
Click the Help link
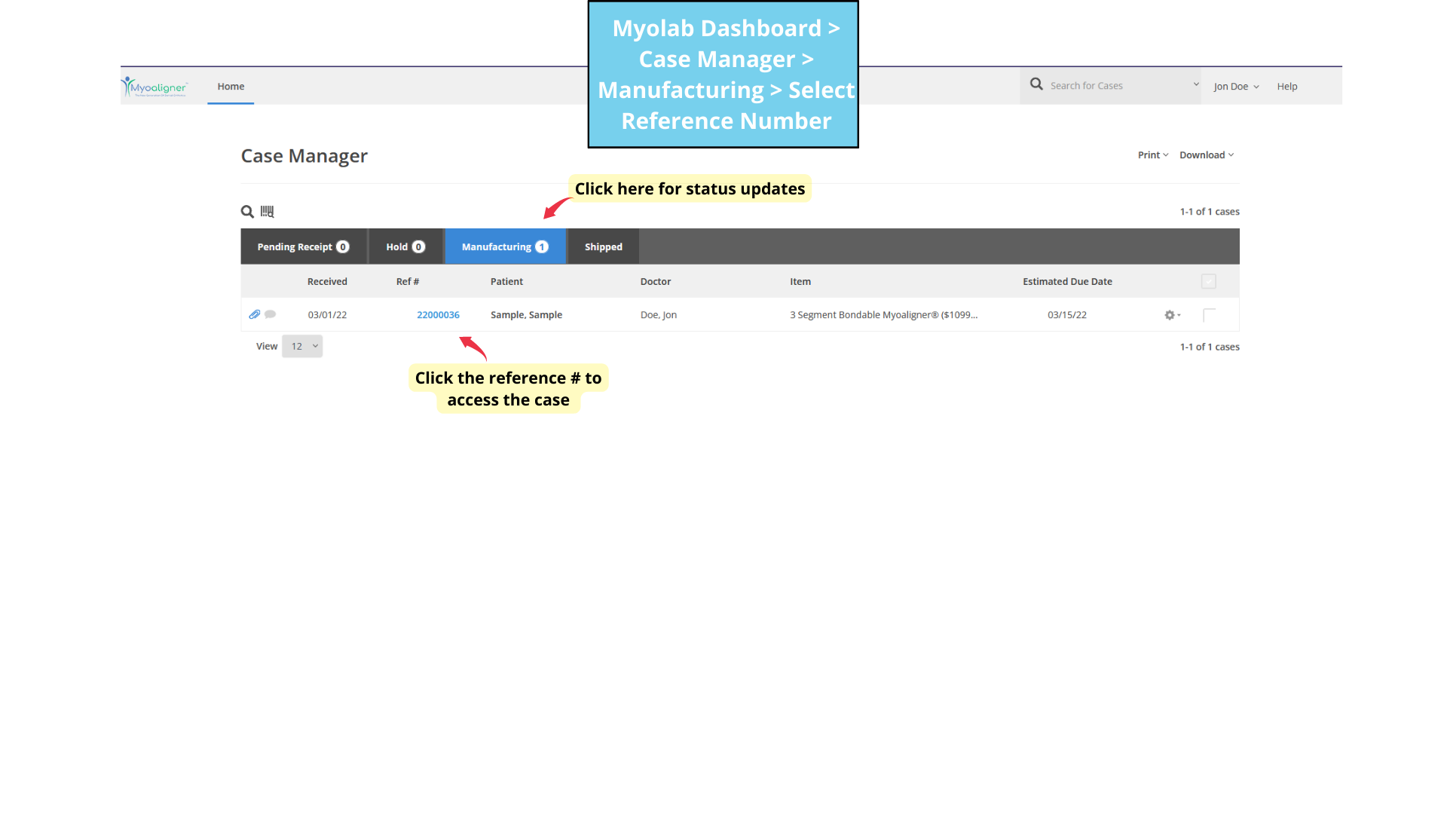coord(1287,87)
